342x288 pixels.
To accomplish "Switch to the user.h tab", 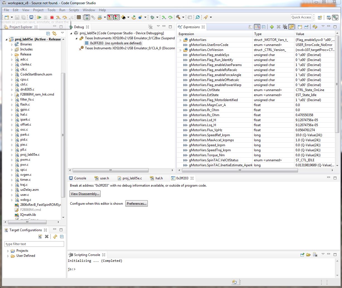I will click(103, 178).
